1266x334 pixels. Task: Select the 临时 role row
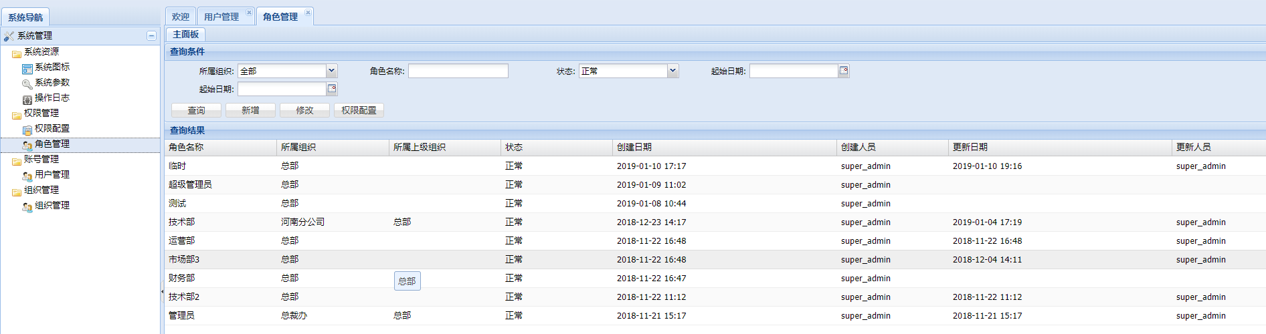[715, 166]
